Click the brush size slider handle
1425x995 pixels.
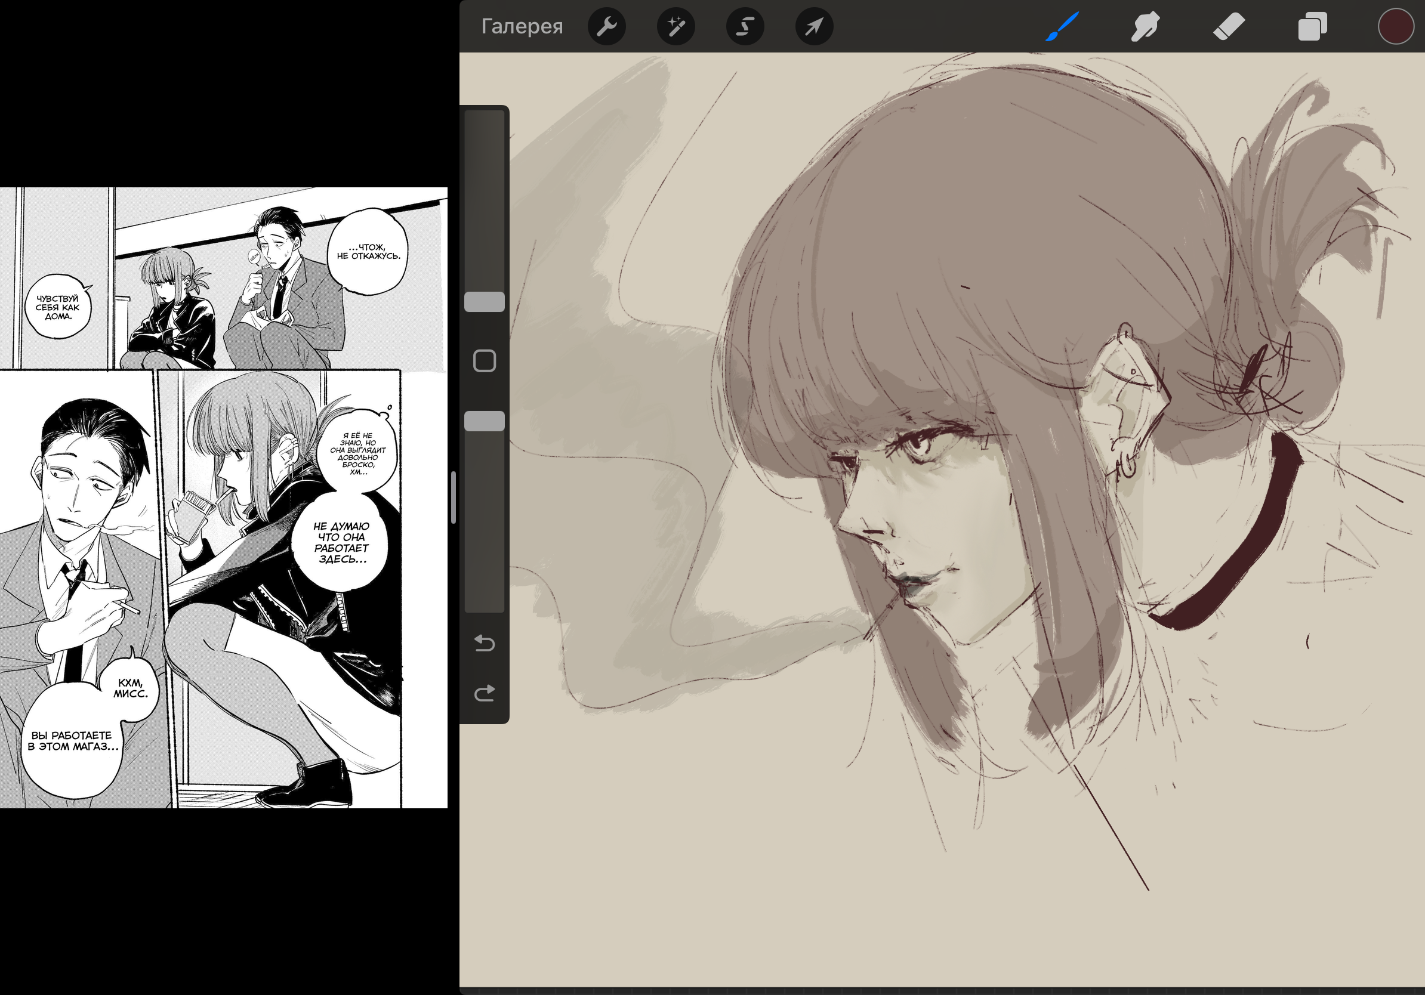click(x=484, y=302)
